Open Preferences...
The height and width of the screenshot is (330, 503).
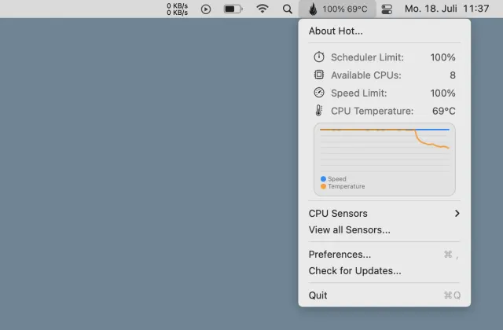pyautogui.click(x=340, y=254)
